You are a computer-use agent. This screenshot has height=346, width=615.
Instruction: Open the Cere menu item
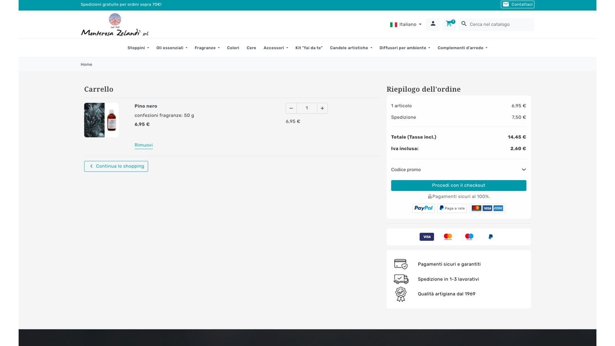(251, 48)
